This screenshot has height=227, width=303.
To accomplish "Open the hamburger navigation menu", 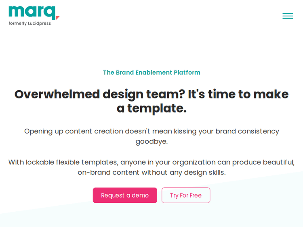I will pos(288,16).
